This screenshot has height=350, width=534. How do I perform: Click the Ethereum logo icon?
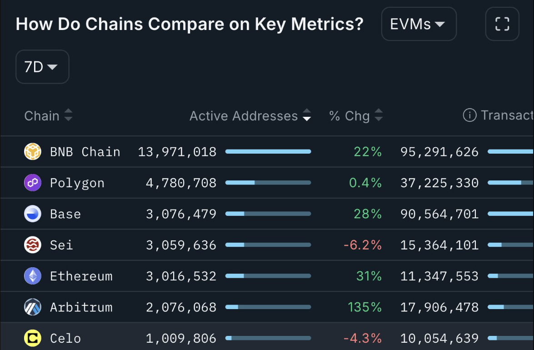(33, 276)
